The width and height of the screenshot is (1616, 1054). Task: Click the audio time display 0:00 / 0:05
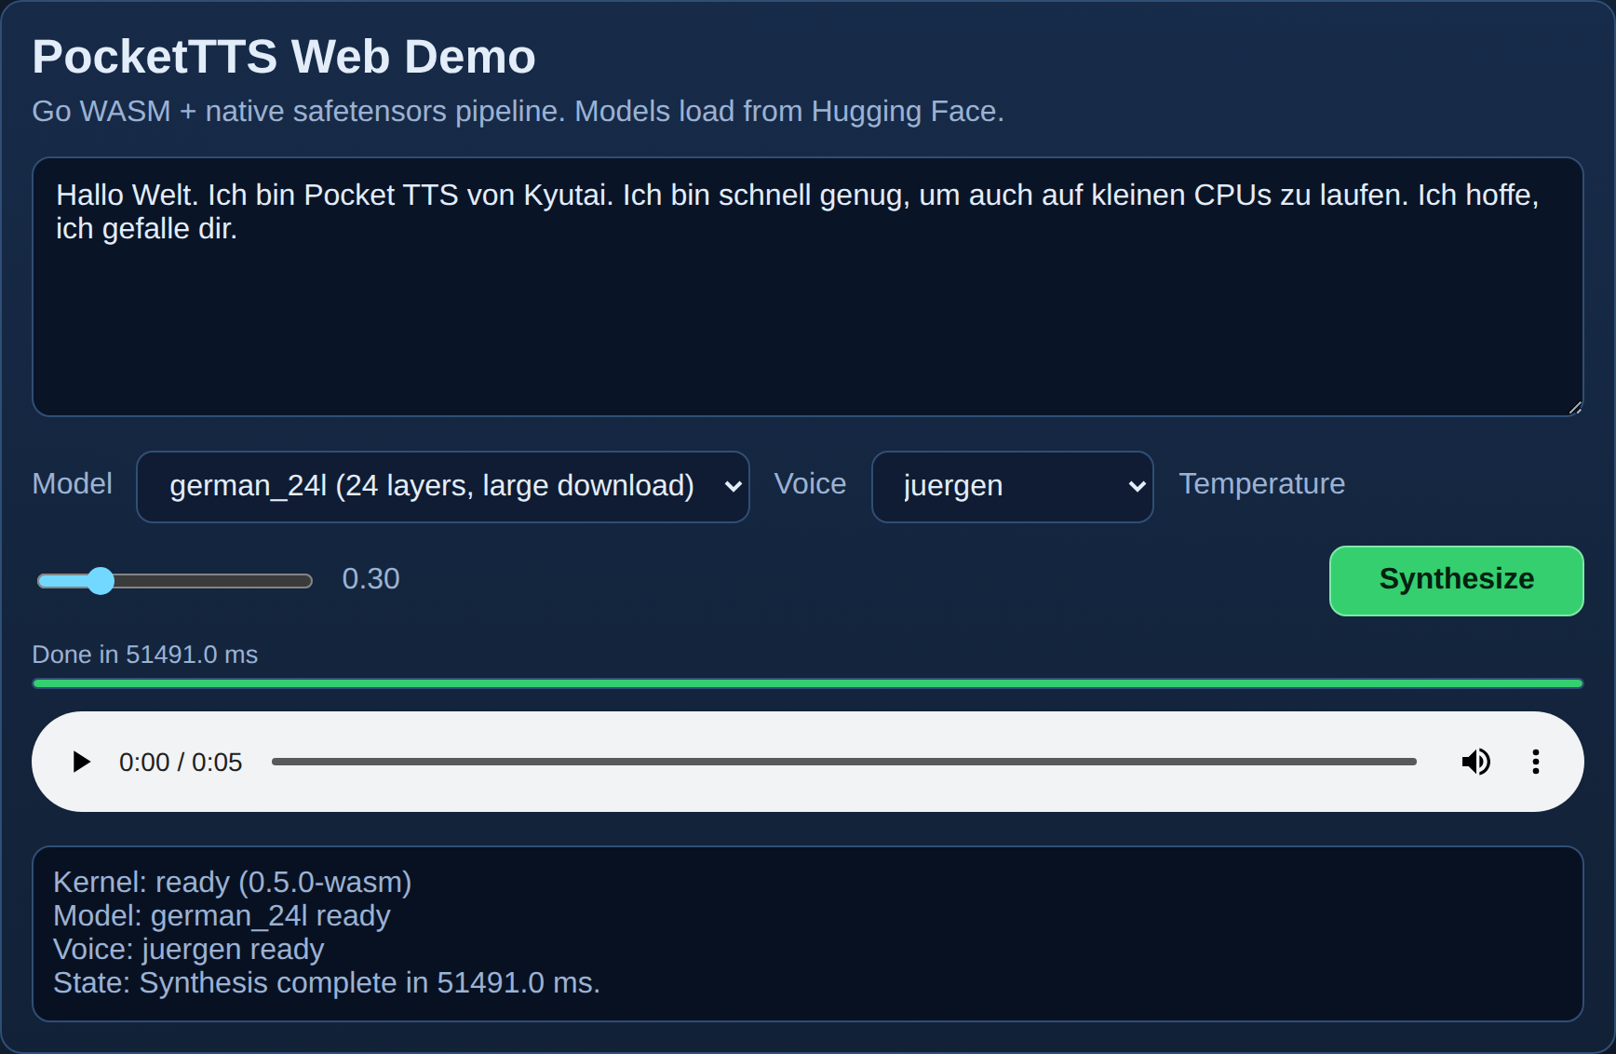[x=181, y=763]
